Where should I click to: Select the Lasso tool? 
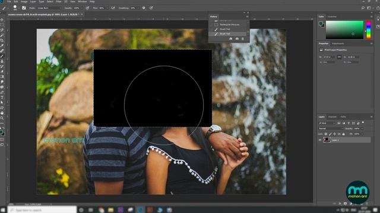2,30
